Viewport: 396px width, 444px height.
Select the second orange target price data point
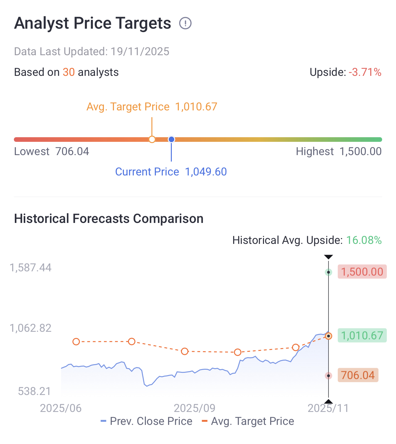[132, 341]
